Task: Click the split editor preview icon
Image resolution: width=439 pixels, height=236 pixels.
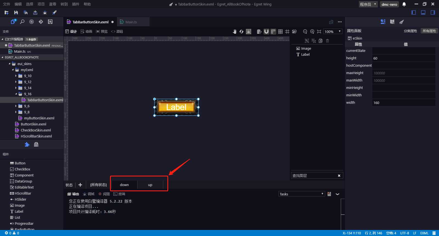Action: (x=331, y=22)
